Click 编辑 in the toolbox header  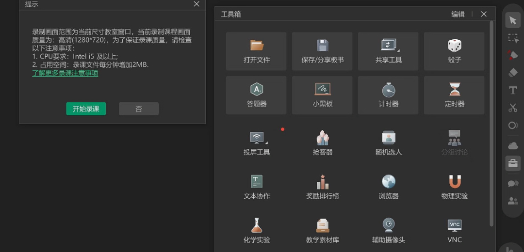pyautogui.click(x=458, y=14)
